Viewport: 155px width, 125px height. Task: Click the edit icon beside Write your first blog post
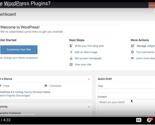71,46
